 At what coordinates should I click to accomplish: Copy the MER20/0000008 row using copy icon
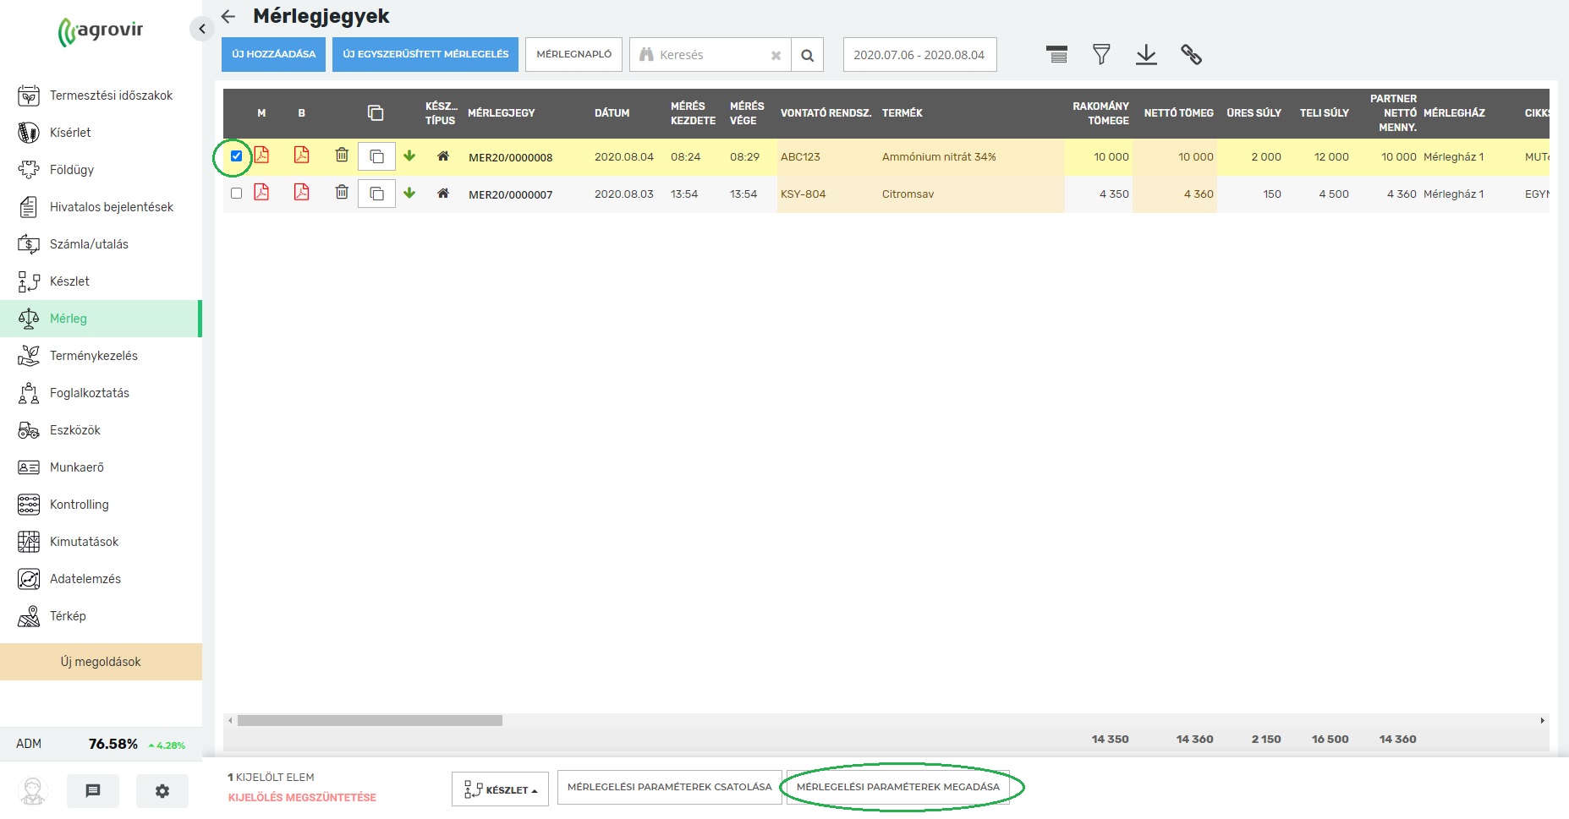pos(376,156)
